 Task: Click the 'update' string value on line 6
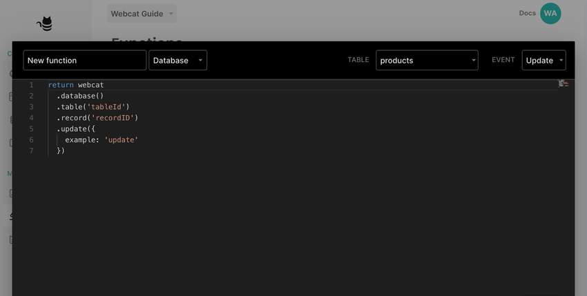click(x=121, y=140)
